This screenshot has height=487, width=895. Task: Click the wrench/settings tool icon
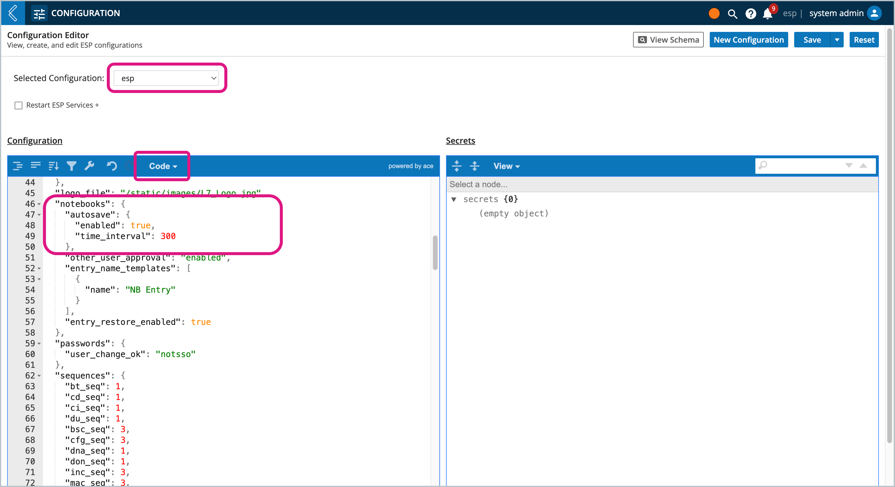89,165
